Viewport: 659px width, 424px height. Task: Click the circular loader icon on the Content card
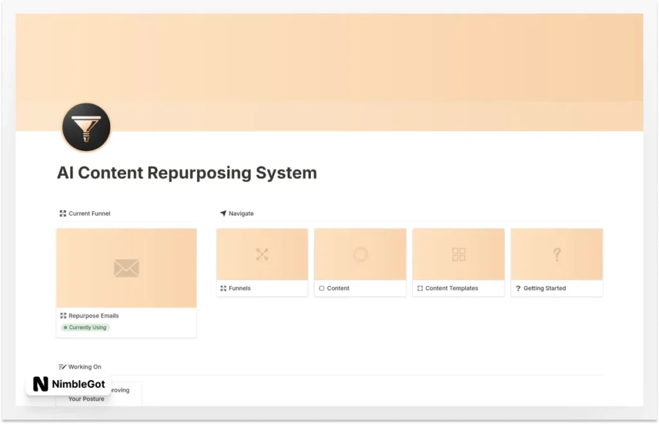[x=360, y=254]
